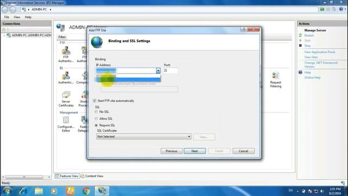Expand the ADMIN-PC tree node
The image size is (348, 196).
[4, 35]
